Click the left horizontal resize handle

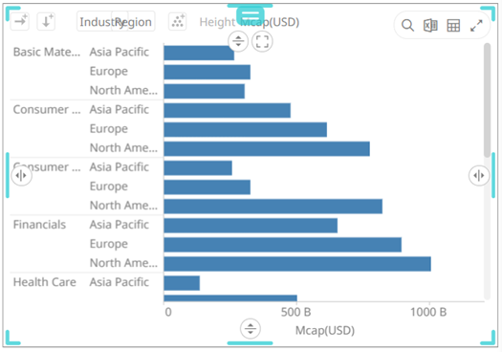coord(21,175)
